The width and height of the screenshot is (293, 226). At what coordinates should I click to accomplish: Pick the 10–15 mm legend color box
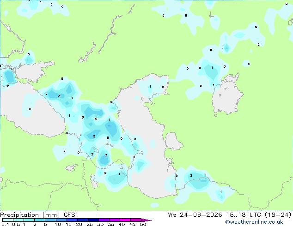(61, 220)
